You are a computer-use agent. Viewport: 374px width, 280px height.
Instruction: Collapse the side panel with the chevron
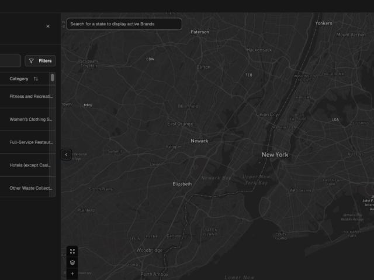(x=66, y=155)
